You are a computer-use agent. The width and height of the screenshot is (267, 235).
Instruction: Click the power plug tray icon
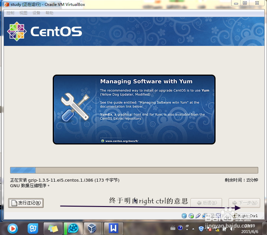225,229
